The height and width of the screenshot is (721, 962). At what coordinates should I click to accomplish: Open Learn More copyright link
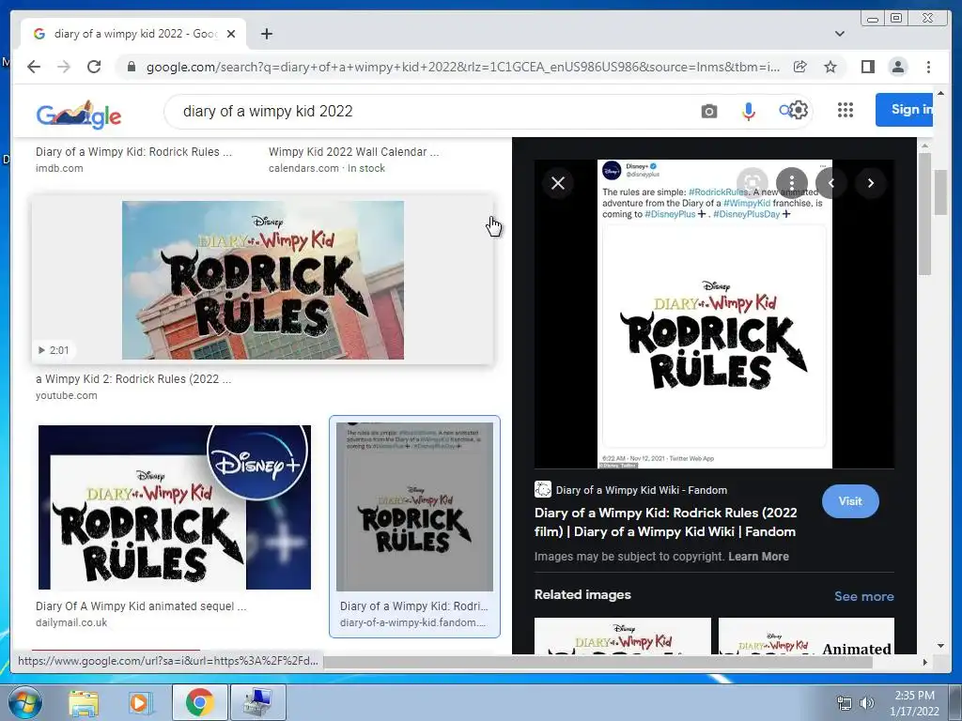(758, 557)
